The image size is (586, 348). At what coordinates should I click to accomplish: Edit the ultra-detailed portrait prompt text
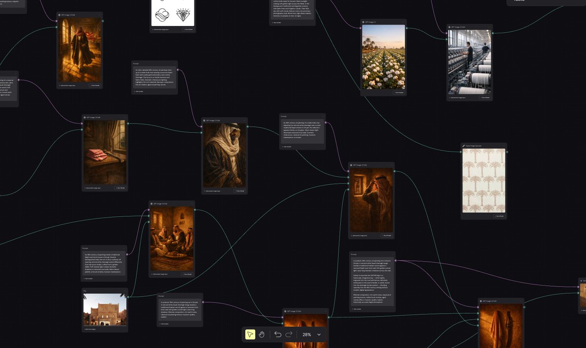click(x=155, y=77)
